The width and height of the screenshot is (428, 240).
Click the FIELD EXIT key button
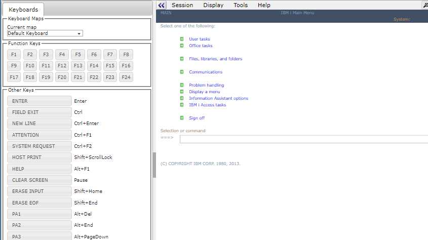(40, 112)
